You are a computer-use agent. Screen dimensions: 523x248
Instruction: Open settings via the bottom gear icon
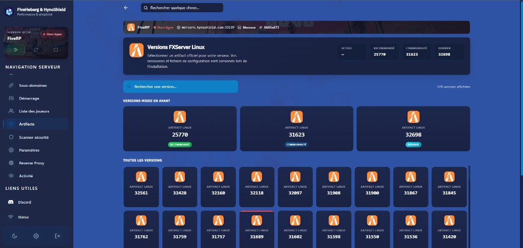(x=36, y=236)
